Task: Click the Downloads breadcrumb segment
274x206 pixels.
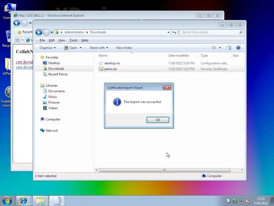Action: tap(98, 32)
